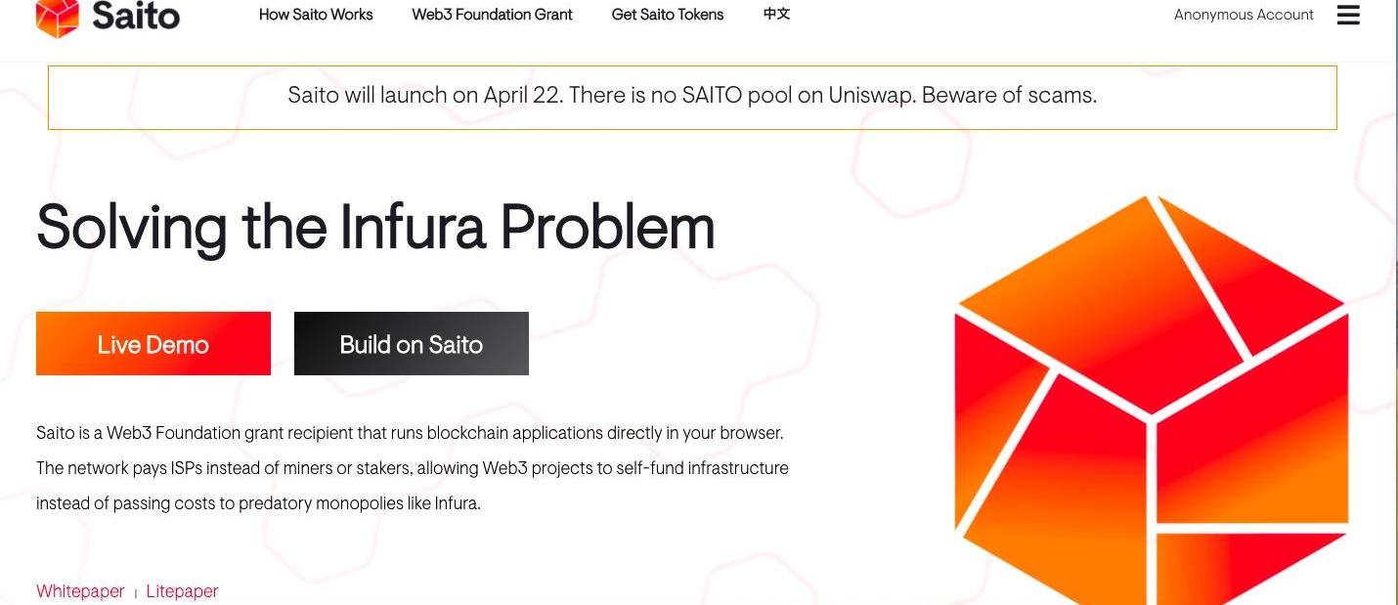
Task: Click the April 22 launch announcement banner
Action: (692, 97)
